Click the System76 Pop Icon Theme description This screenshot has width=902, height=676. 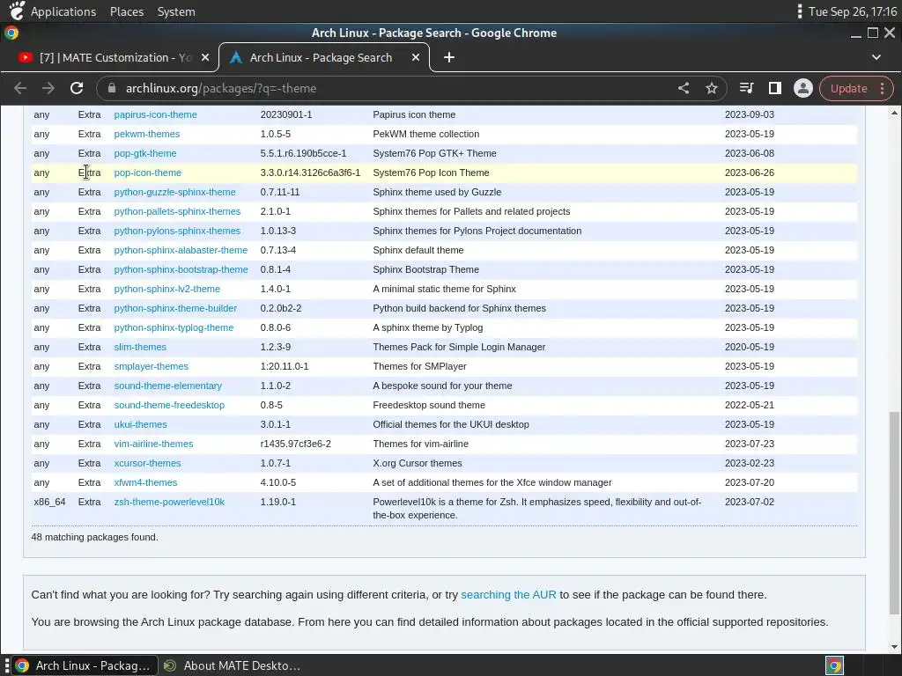[431, 173]
